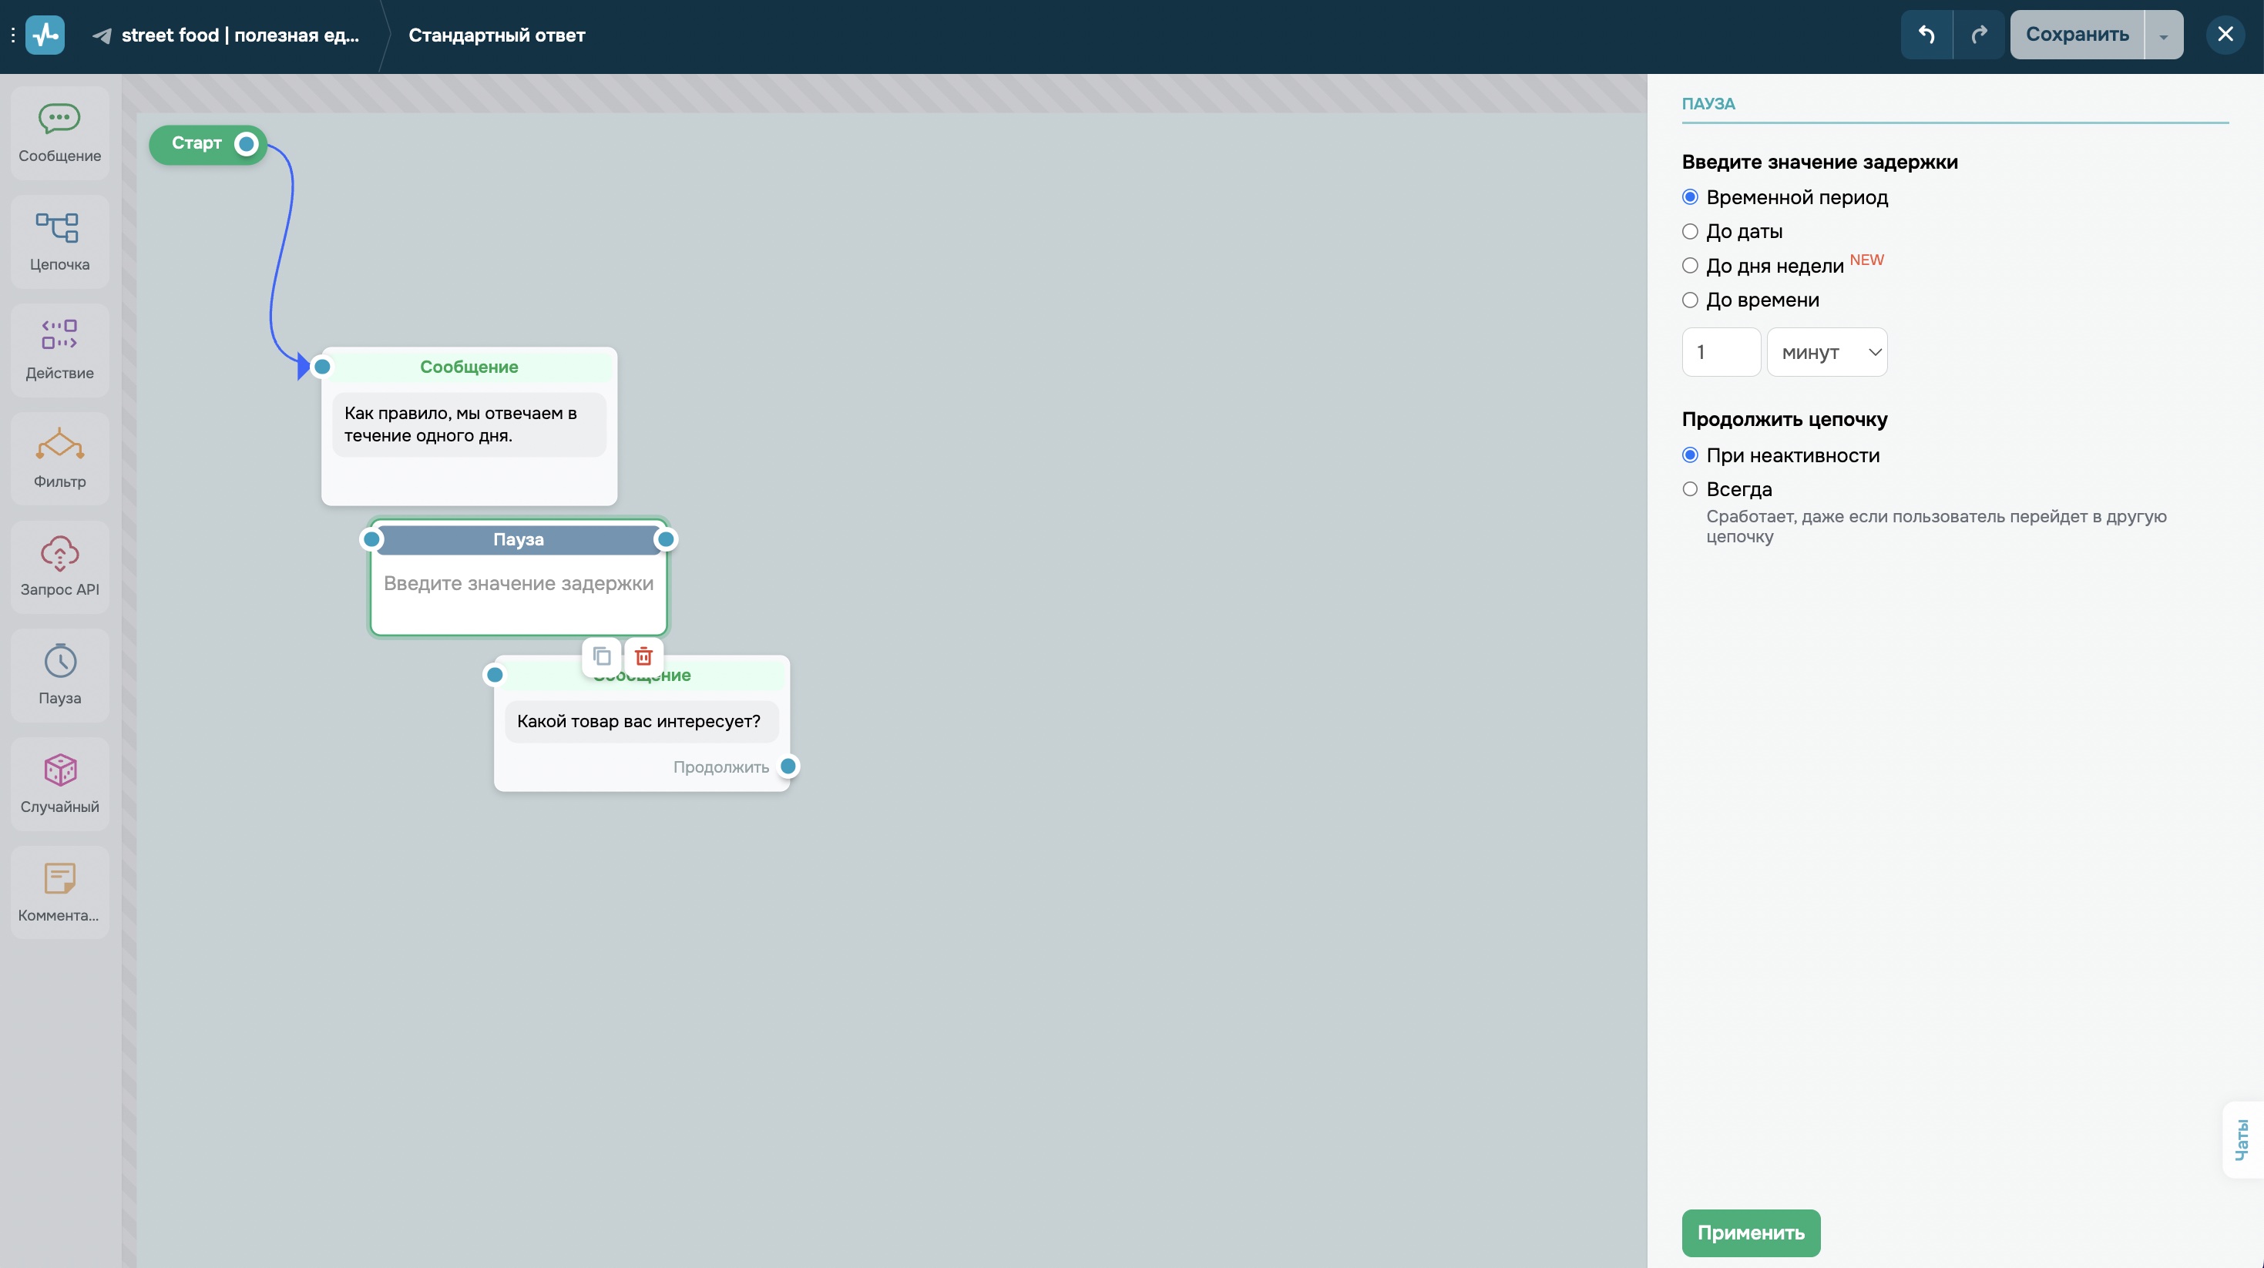The width and height of the screenshot is (2264, 1268).
Task: Add a Фильтр block
Action: coord(60,458)
